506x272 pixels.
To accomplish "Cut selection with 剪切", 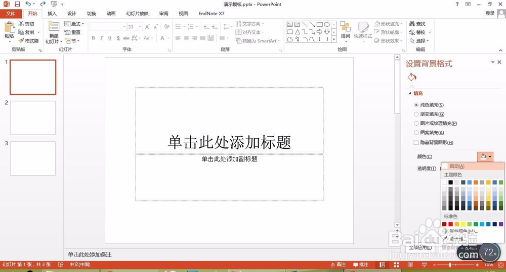I will (26, 24).
